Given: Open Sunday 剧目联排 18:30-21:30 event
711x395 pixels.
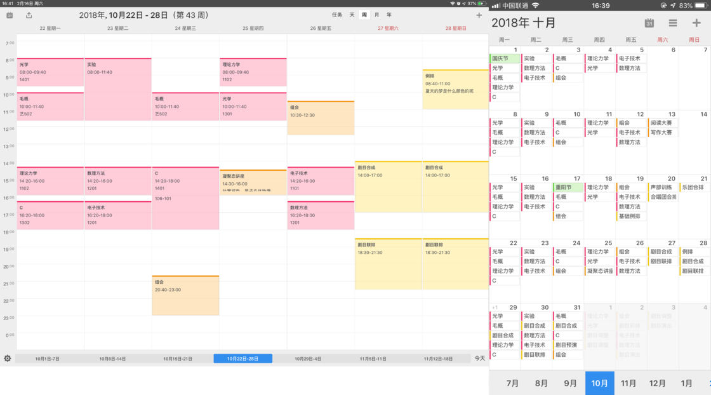Looking at the screenshot, I should pos(455,264).
